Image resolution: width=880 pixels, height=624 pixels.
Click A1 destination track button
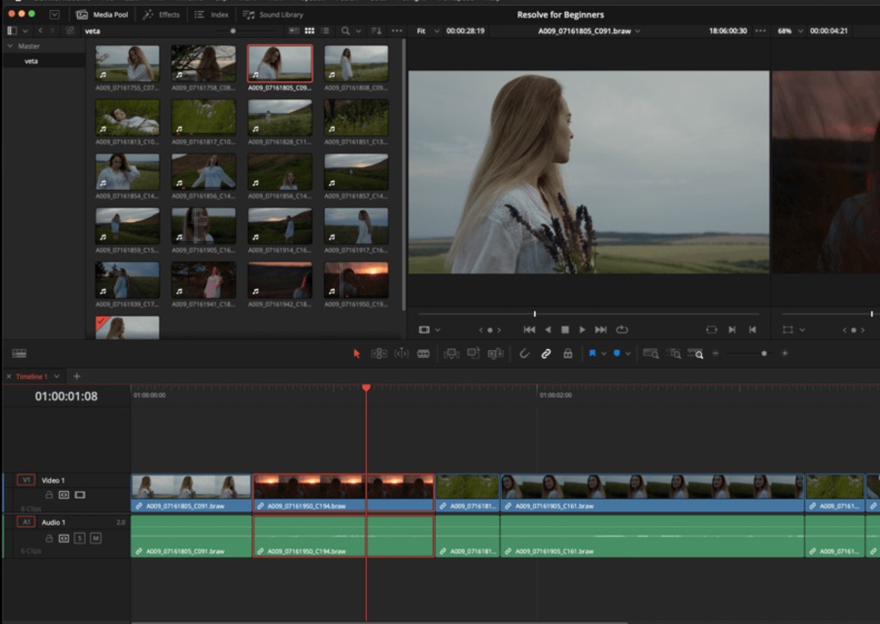pyautogui.click(x=25, y=522)
